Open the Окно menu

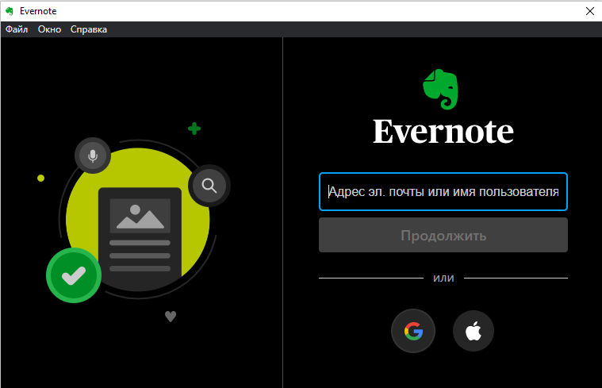49,29
